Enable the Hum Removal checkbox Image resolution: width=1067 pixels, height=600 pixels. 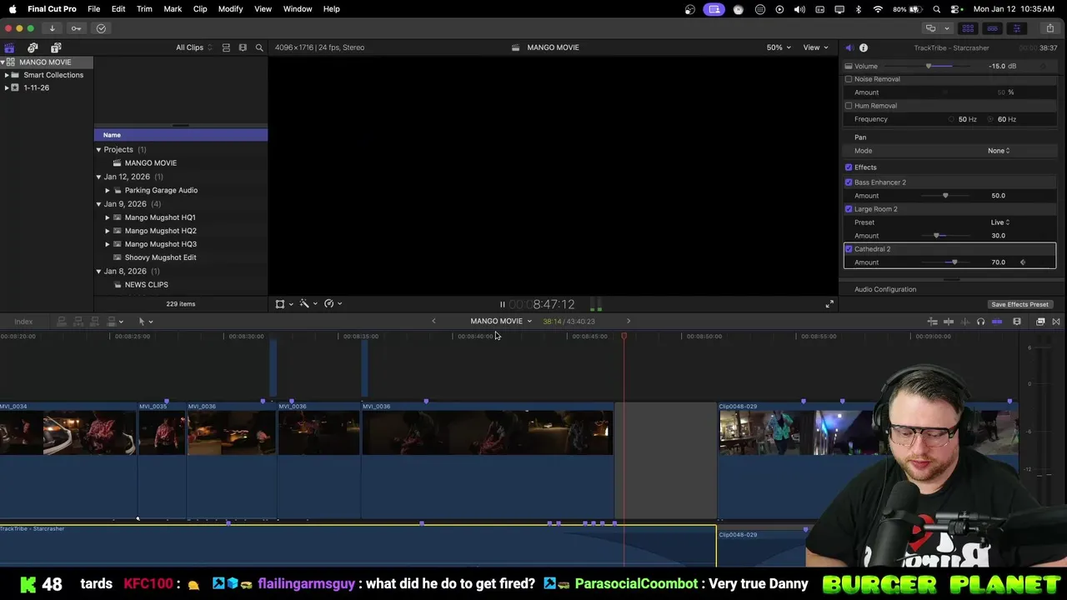tap(849, 106)
